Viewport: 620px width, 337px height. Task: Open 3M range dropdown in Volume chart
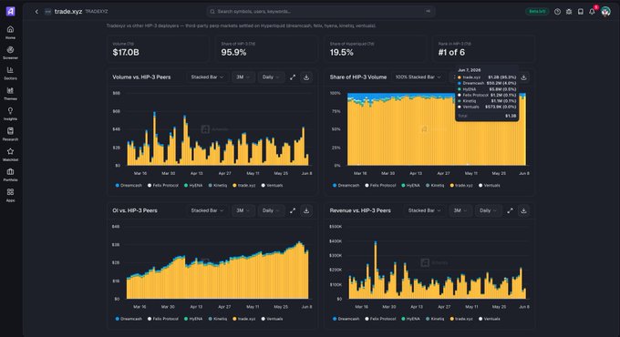pyautogui.click(x=243, y=77)
